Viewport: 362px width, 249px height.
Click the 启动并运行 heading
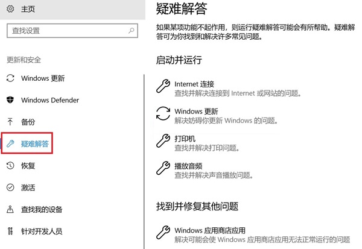(179, 60)
